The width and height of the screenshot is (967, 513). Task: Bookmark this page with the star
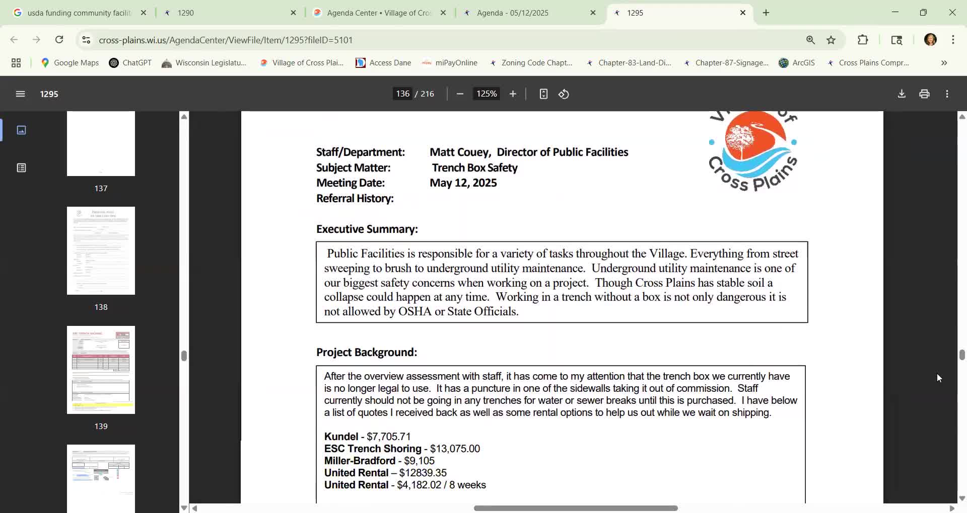pos(831,40)
